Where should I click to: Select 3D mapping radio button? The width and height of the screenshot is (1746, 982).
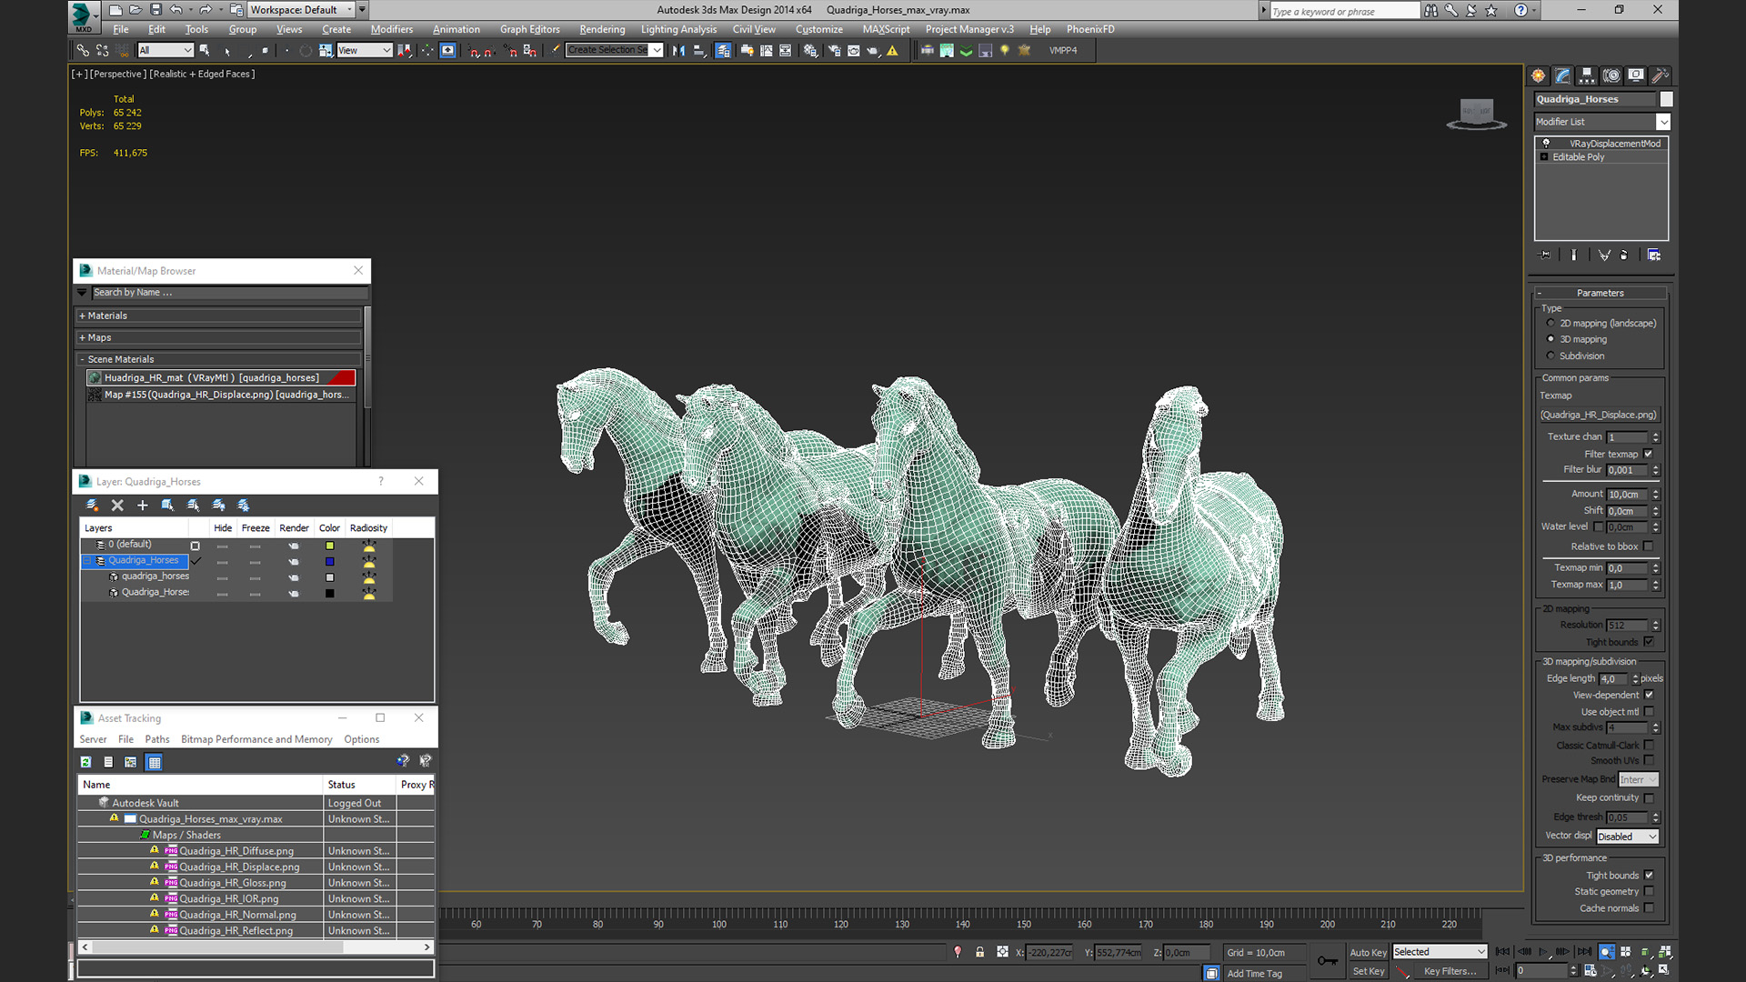tap(1550, 339)
